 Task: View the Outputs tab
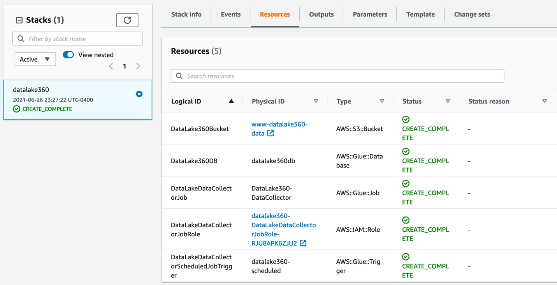pos(322,14)
